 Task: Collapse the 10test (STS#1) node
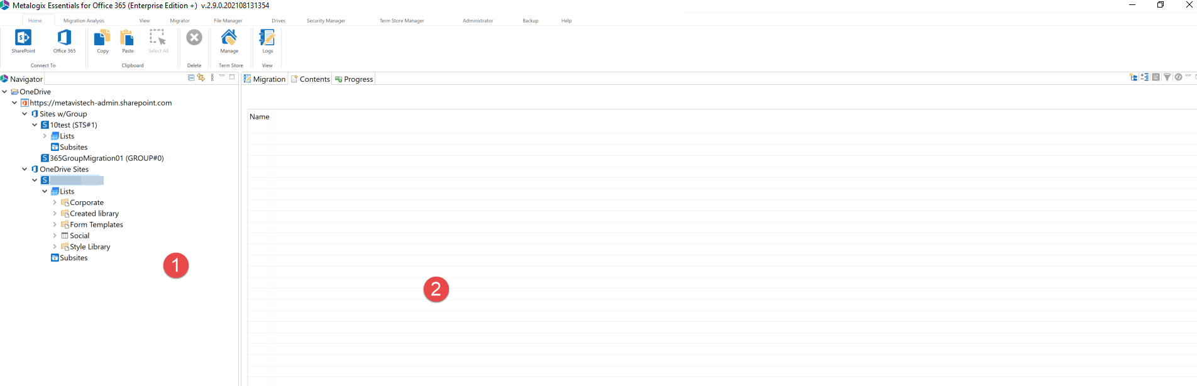pos(35,125)
